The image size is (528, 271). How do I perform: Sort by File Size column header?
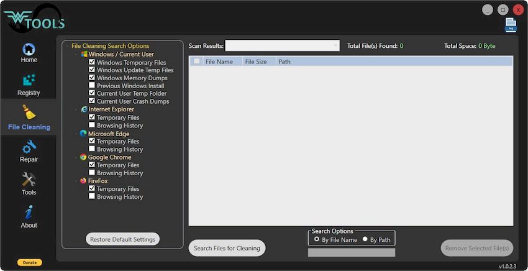click(256, 62)
